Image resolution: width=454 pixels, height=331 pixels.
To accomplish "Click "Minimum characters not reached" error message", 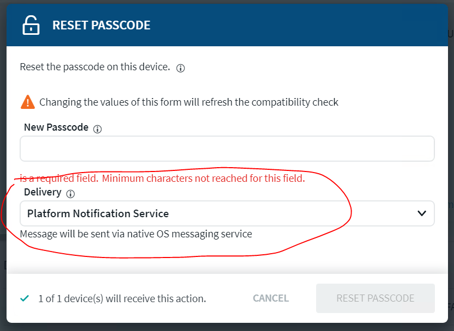I will (203, 178).
